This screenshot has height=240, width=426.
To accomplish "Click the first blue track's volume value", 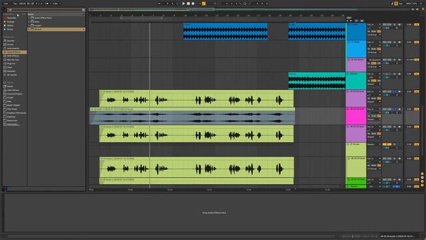I will [387, 28].
